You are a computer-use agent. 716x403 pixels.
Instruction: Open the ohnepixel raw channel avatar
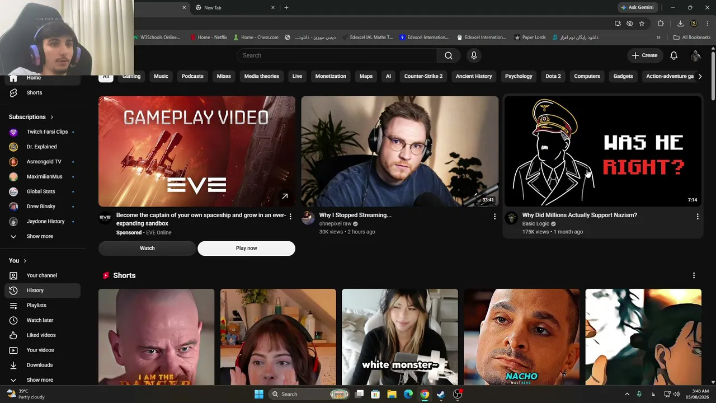[x=308, y=218]
